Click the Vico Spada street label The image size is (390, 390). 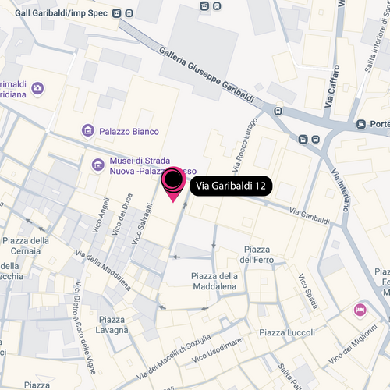(x=308, y=291)
